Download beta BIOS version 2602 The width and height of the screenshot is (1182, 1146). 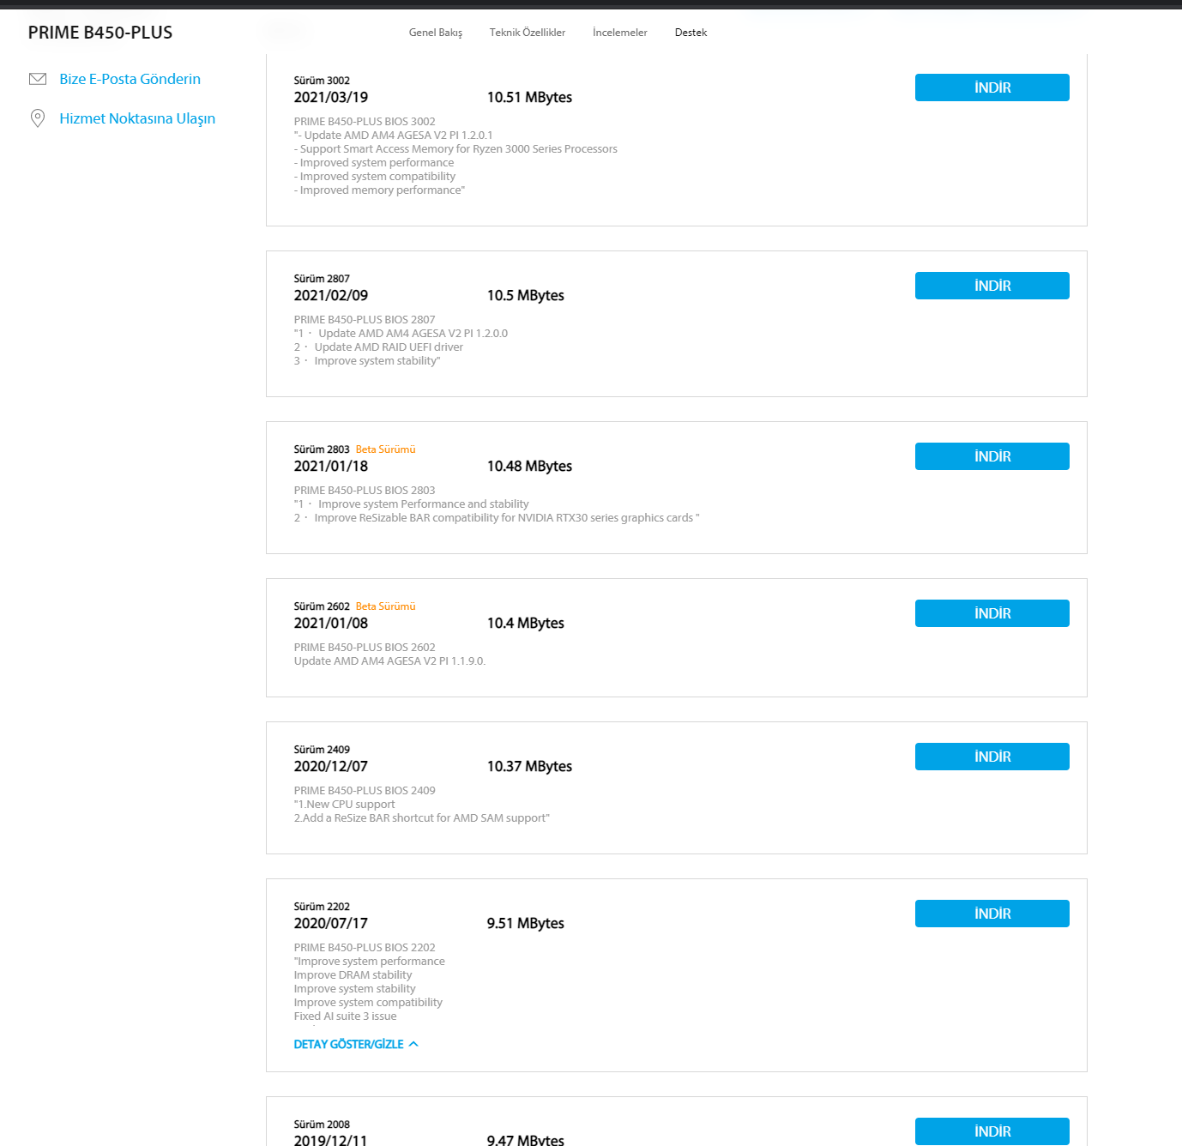tap(992, 613)
